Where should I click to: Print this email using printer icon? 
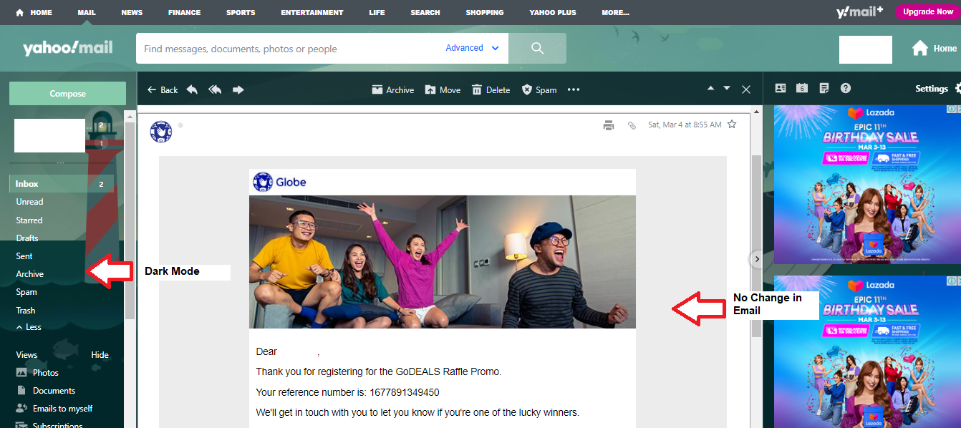(609, 125)
